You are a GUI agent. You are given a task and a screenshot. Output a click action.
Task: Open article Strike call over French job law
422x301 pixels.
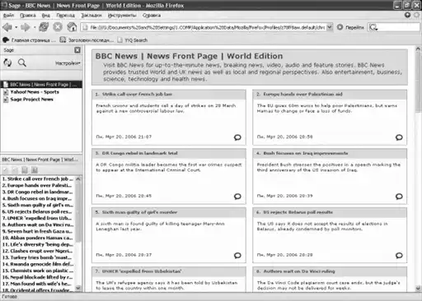[137, 95]
